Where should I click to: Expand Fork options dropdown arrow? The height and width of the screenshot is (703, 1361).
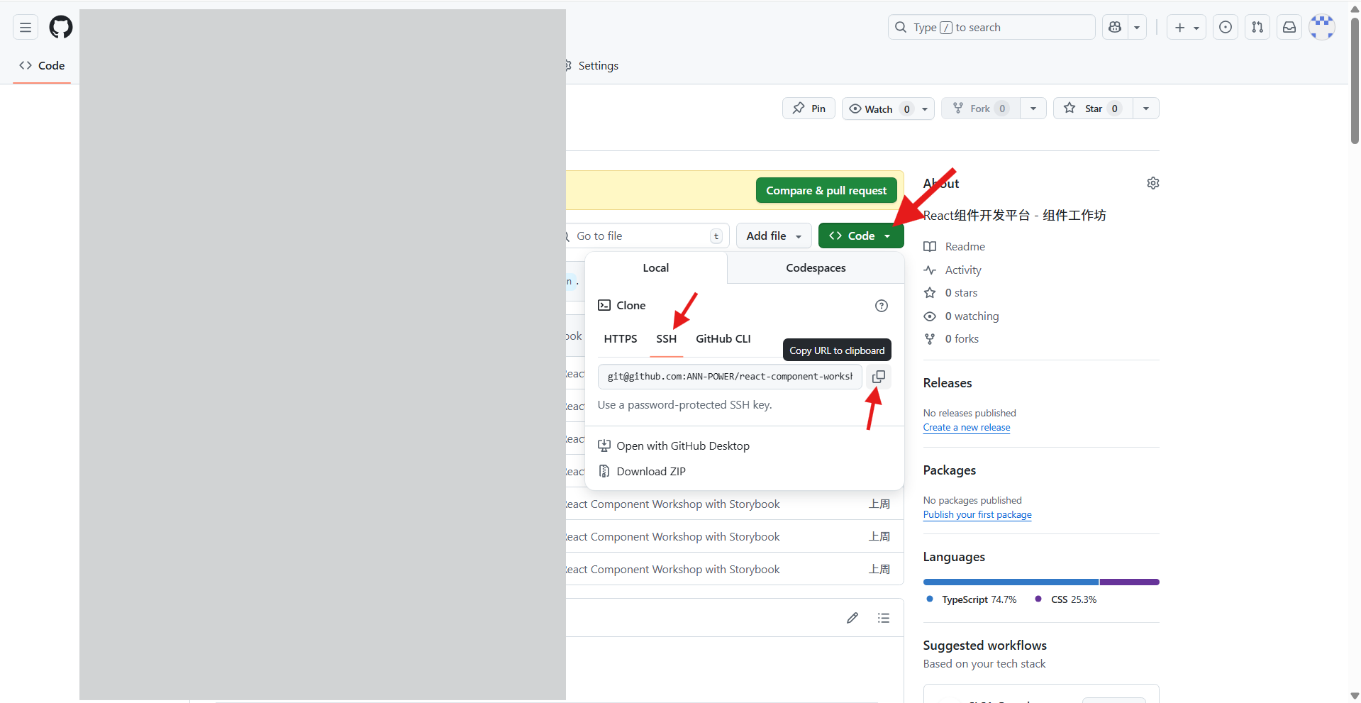coord(1033,109)
